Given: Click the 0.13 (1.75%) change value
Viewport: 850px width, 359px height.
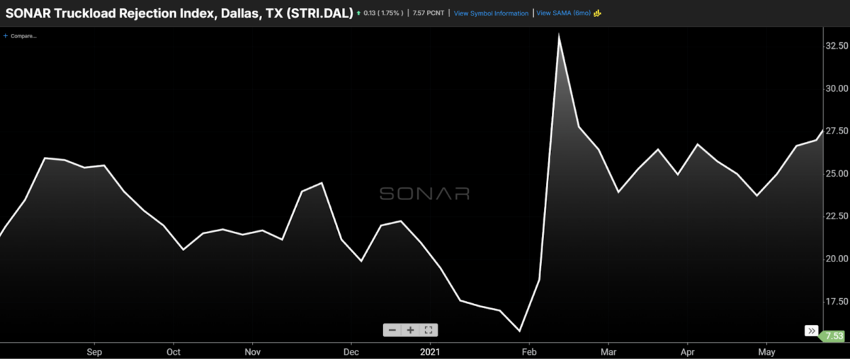Looking at the screenshot, I should click(x=383, y=13).
